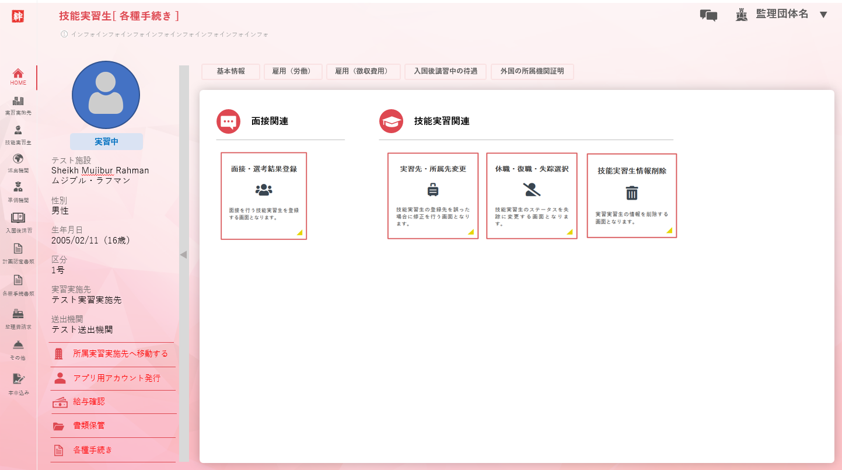Collapse the profile panel with left arrow
Viewport: 842px width, 470px height.
click(x=183, y=255)
